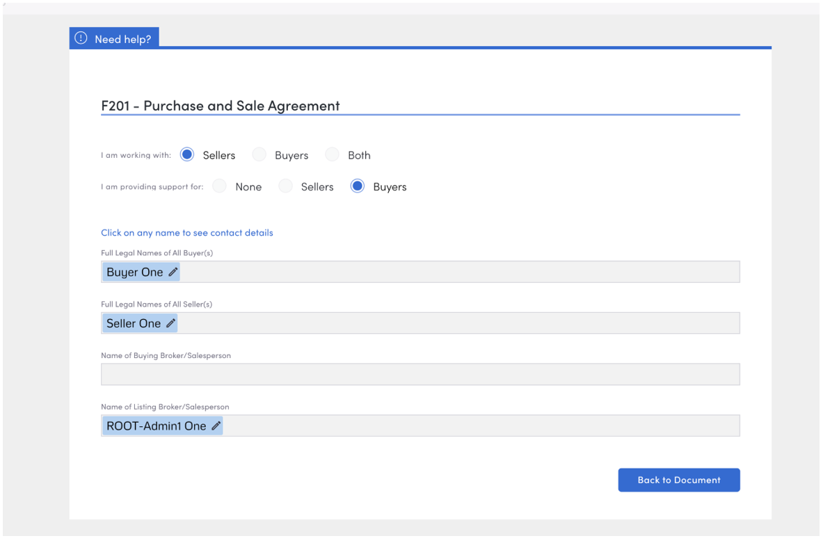This screenshot has height=543, width=823.
Task: Click the pencil icon next to Buyer One
Action: (173, 272)
